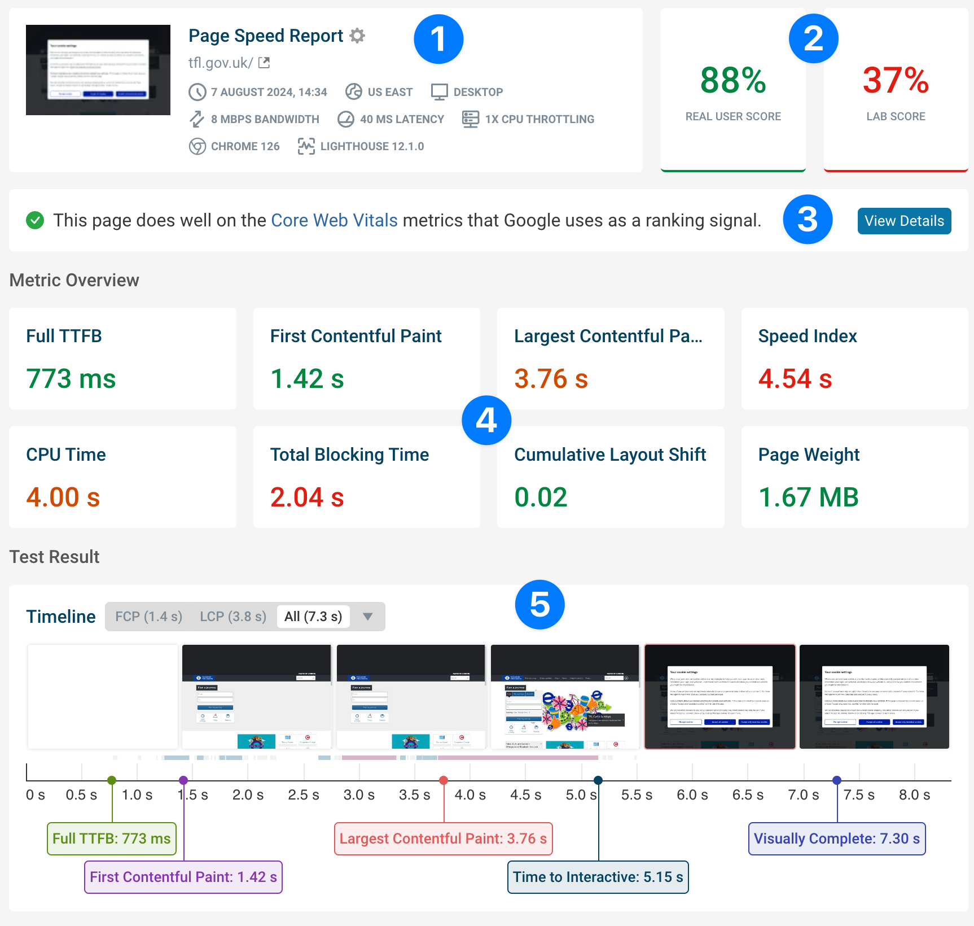Open the Cumulative Layout Shift metric card
Image resolution: width=974 pixels, height=926 pixels.
[x=611, y=477]
